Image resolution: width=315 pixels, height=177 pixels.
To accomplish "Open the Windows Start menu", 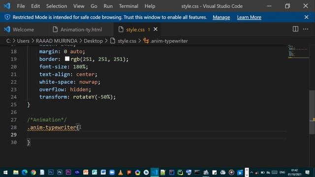I will point(5,173).
